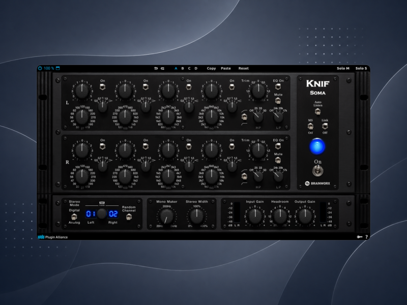The image size is (407, 305).
Task: Click R band 4 frequency knob (6k8)
Action: (x=211, y=176)
